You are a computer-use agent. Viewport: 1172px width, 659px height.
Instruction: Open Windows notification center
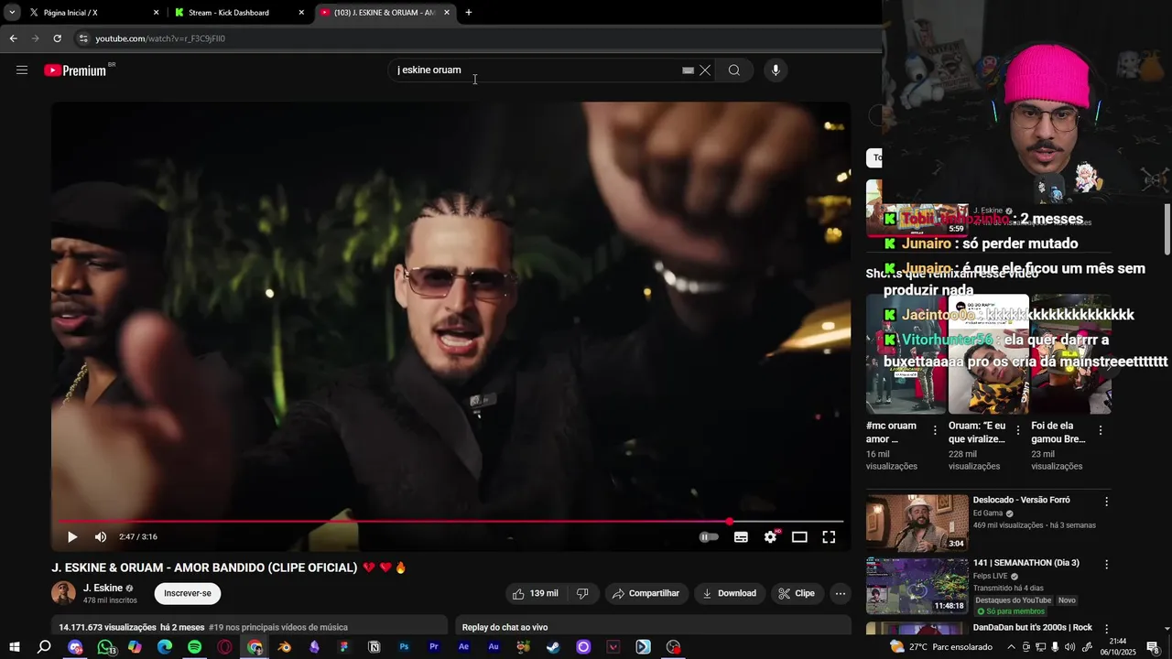tap(1154, 647)
